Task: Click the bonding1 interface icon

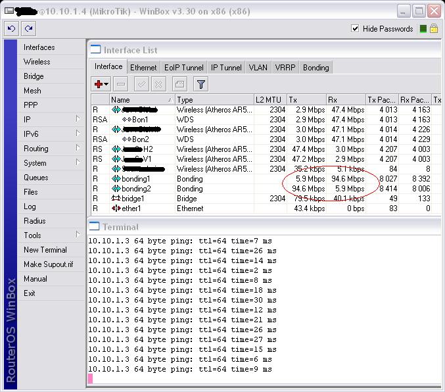Action: tap(116, 179)
